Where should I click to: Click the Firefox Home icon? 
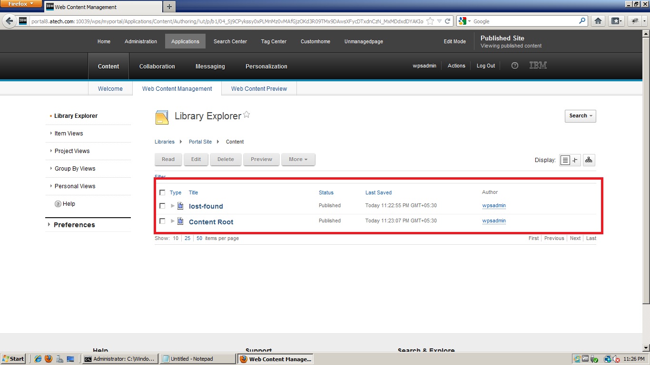(x=598, y=21)
